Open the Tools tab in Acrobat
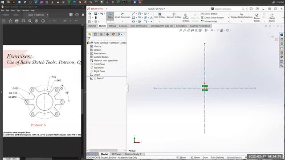Image resolution: width=285 pixels, height=160 pixels. (x=16, y=15)
